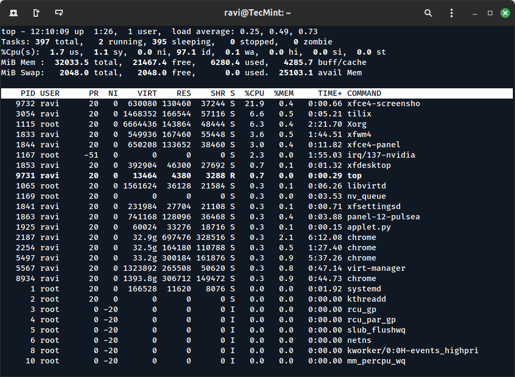This screenshot has height=377, width=515.
Task: Click the window title ravi@TecMint: ~
Action: click(258, 13)
